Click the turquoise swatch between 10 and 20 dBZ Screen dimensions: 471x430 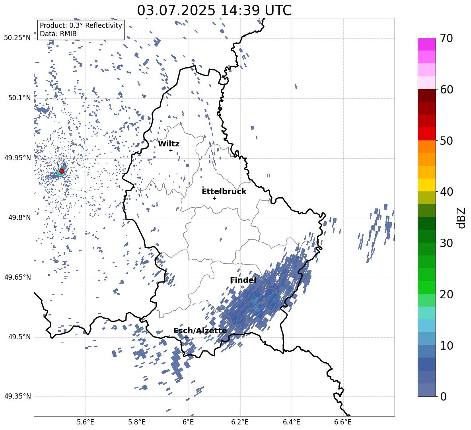click(x=426, y=313)
